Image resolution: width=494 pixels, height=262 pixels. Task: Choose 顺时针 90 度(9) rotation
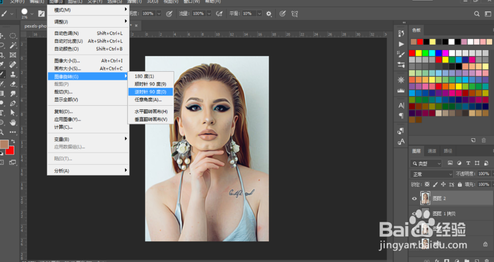(x=151, y=84)
